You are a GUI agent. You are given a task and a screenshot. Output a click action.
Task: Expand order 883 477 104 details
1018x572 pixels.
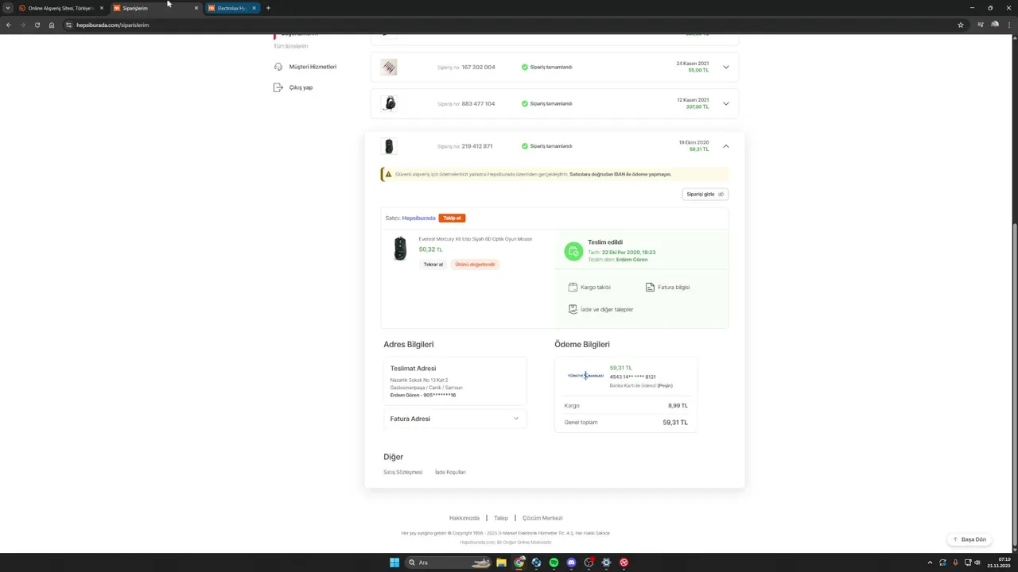[x=726, y=103]
